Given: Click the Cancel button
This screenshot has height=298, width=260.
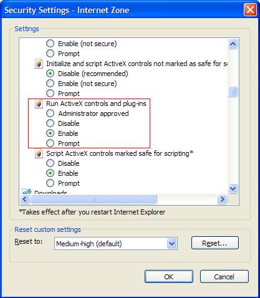Looking at the screenshot, I should (x=224, y=277).
